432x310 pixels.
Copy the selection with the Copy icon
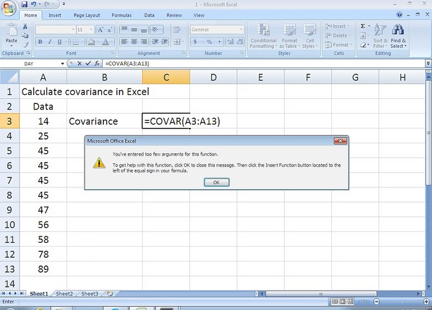pyautogui.click(x=25, y=36)
